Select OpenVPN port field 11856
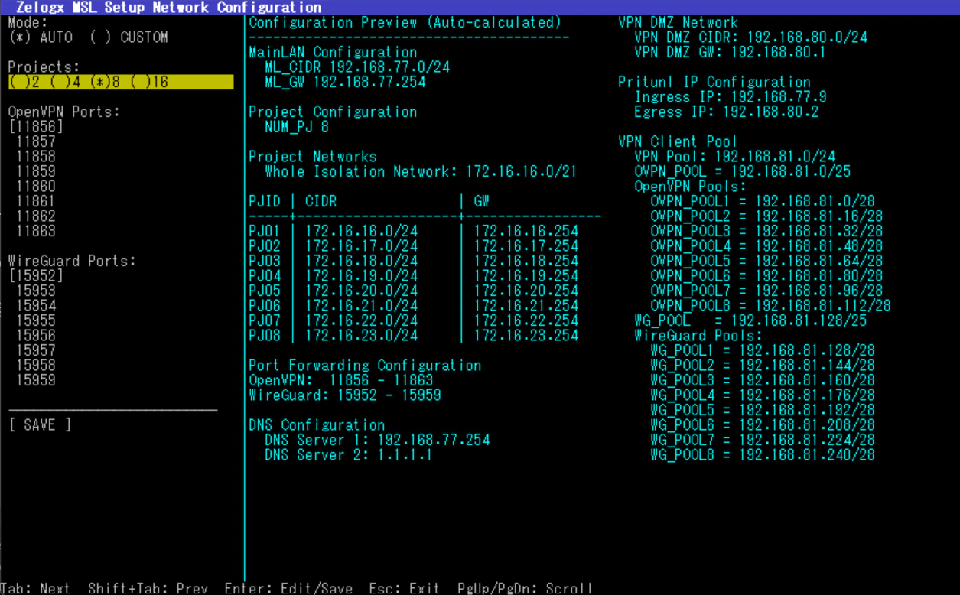Screen dimensions: 960x595 36,127
